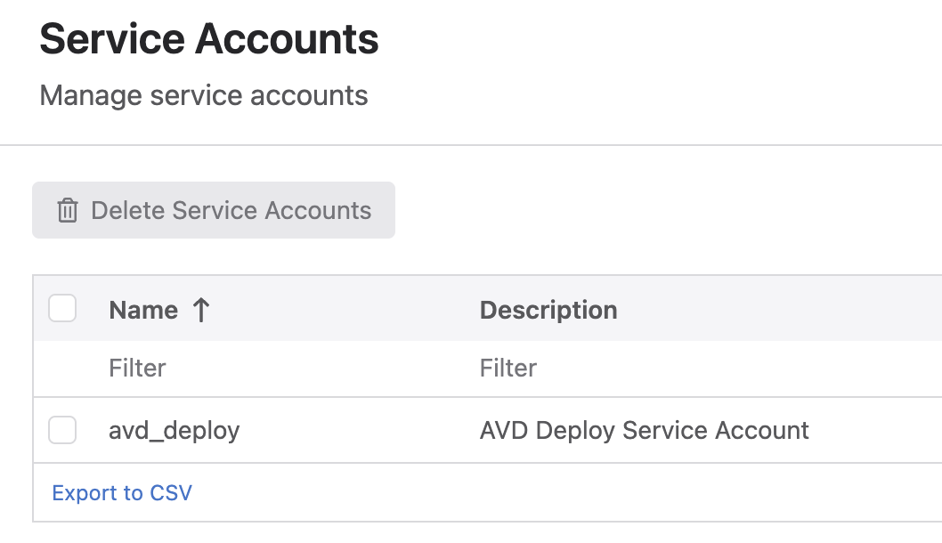The height and width of the screenshot is (543, 942).
Task: Click the trash can icon
Action: click(68, 211)
